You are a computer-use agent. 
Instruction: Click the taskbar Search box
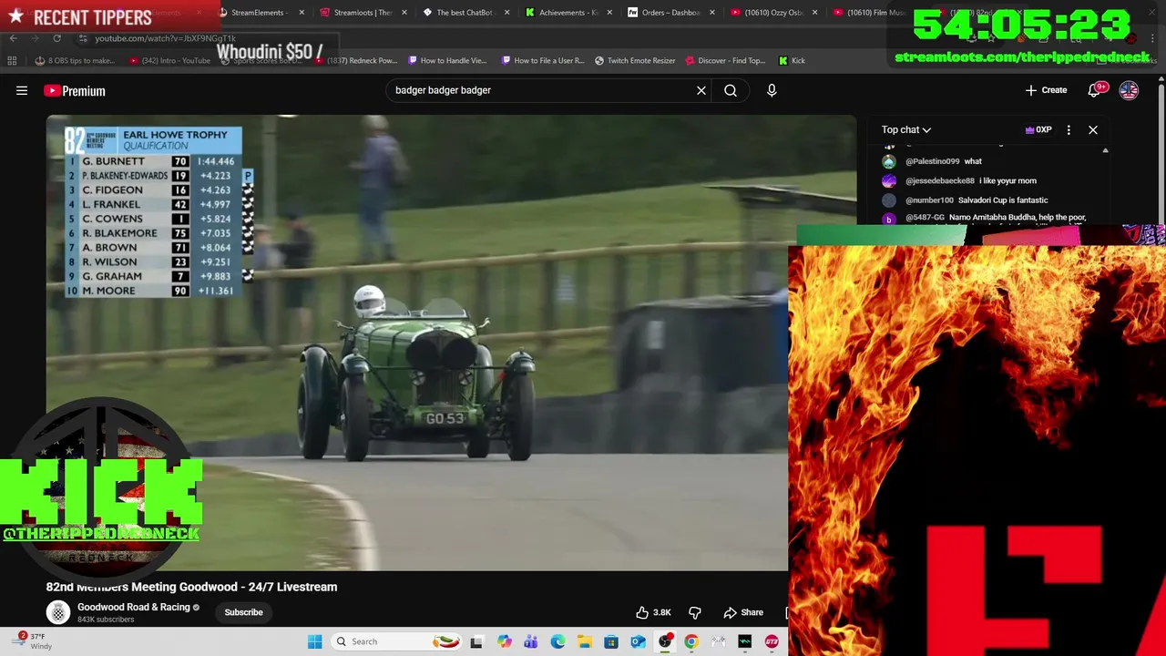point(395,641)
